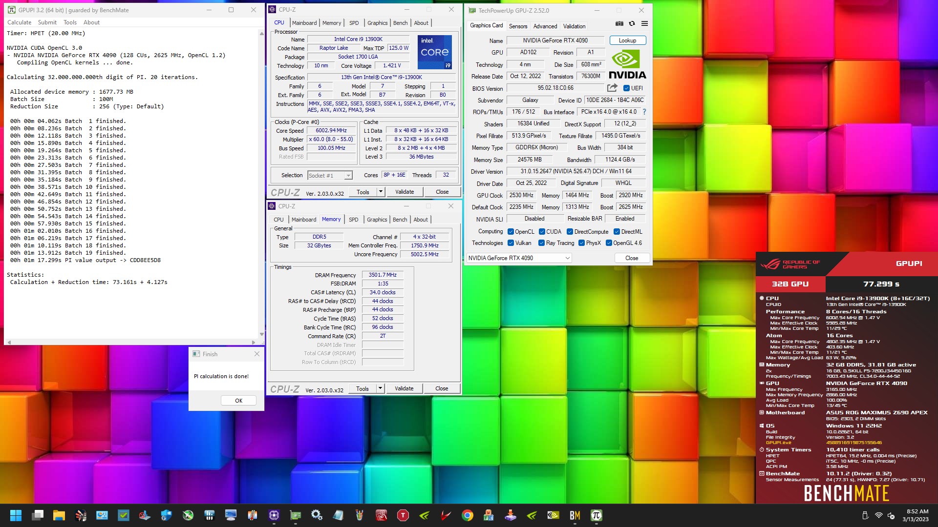Viewport: 938px width, 527px height.
Task: Click OK in the Finish dialog
Action: pos(238,401)
